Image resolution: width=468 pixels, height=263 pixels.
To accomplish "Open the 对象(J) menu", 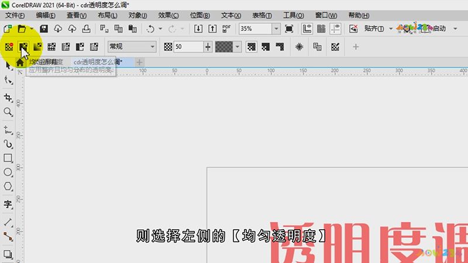I will pos(137,15).
